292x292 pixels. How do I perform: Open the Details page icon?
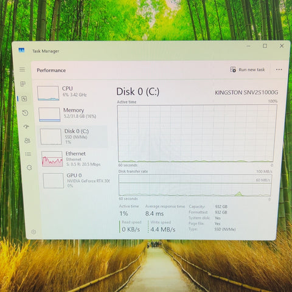28,154
